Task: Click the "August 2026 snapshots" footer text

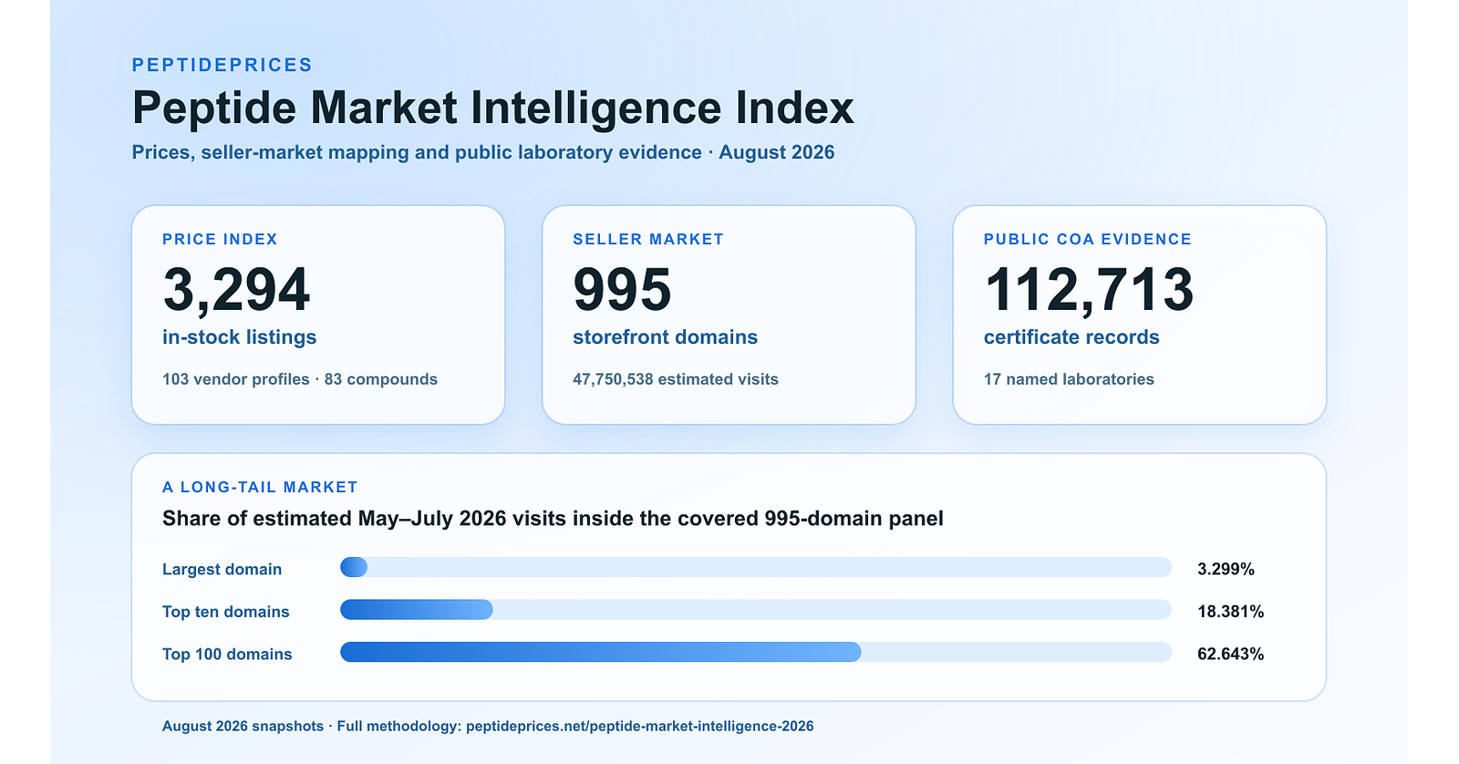Action: (243, 727)
